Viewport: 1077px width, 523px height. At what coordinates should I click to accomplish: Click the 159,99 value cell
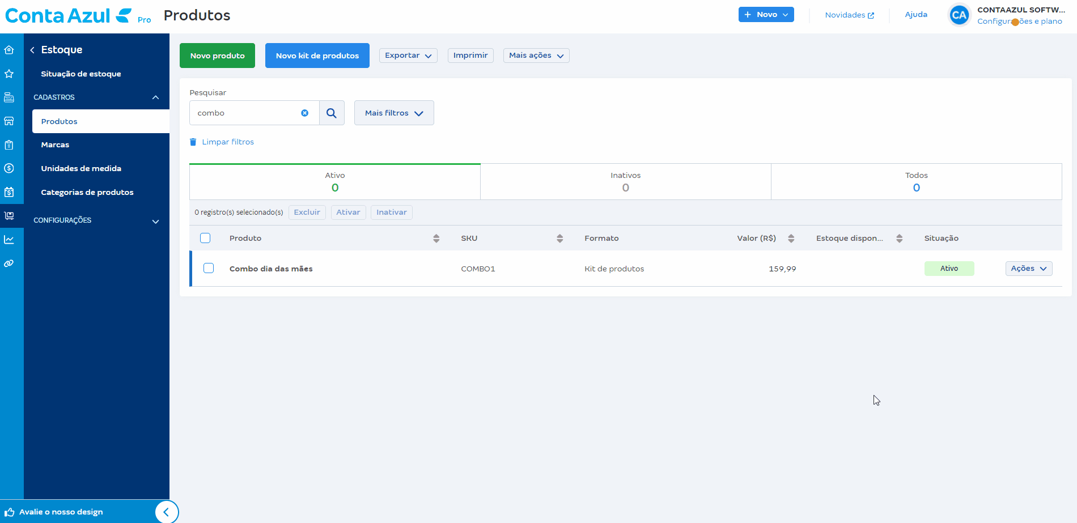coord(782,269)
